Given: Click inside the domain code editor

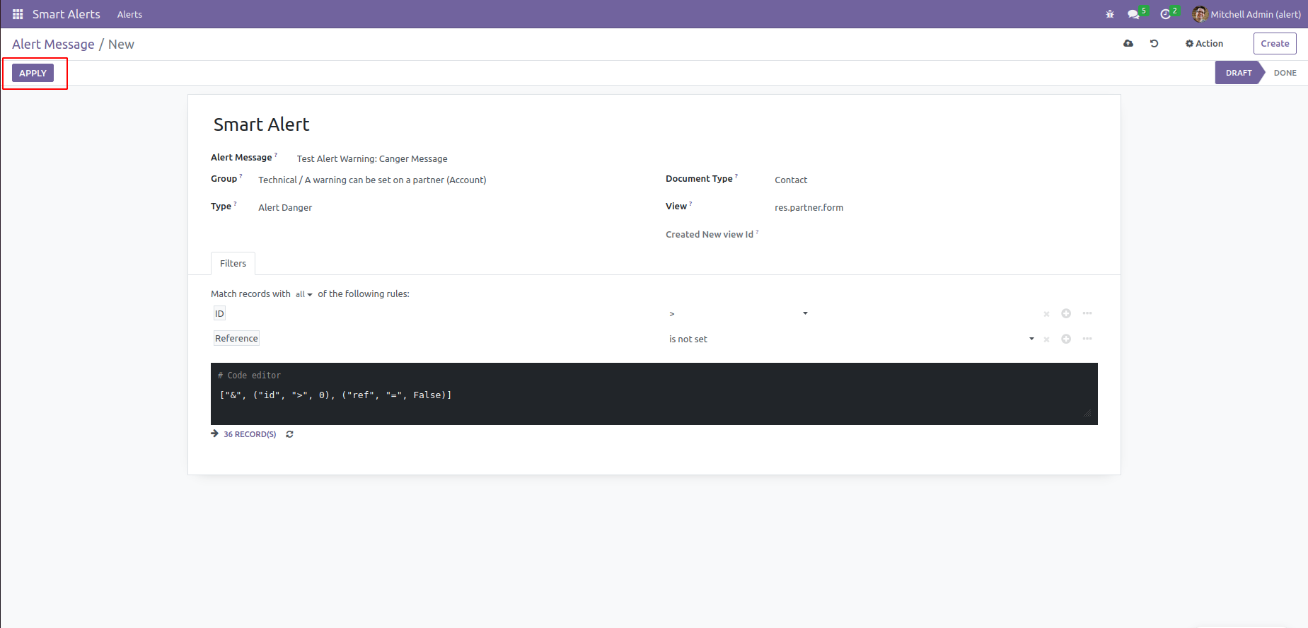Looking at the screenshot, I should [654, 394].
